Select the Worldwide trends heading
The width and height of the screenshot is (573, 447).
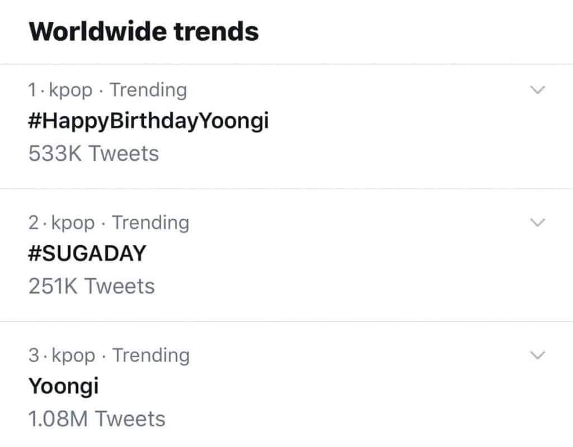click(x=143, y=32)
